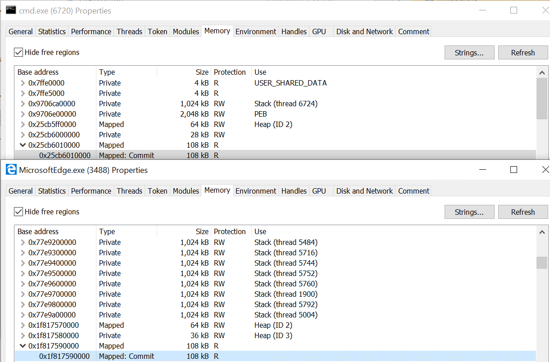The image size is (550, 362).
Task: Click Refresh button in cmd.exe window
Action: (523, 53)
